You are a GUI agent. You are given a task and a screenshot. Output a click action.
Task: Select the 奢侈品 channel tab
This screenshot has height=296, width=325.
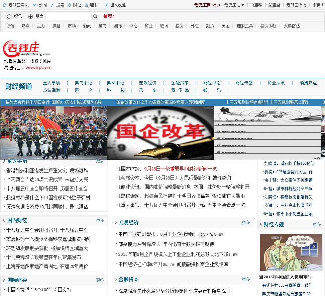pyautogui.click(x=180, y=90)
